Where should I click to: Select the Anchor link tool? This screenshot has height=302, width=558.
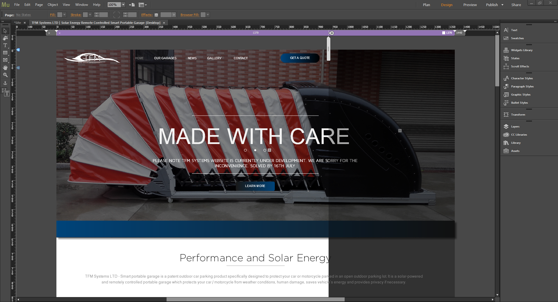(x=5, y=83)
